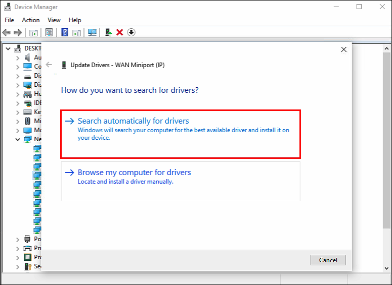Click the red X uninstall device icon
The width and height of the screenshot is (392, 285).
tap(120, 32)
